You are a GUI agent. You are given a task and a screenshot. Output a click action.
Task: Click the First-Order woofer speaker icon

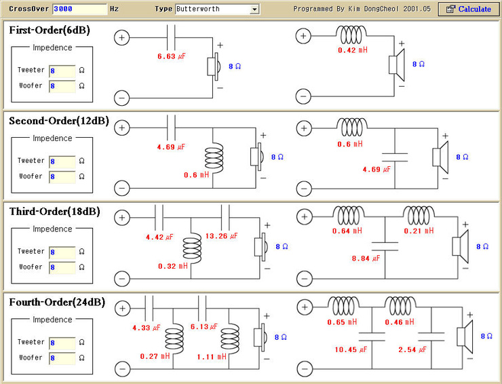point(397,64)
